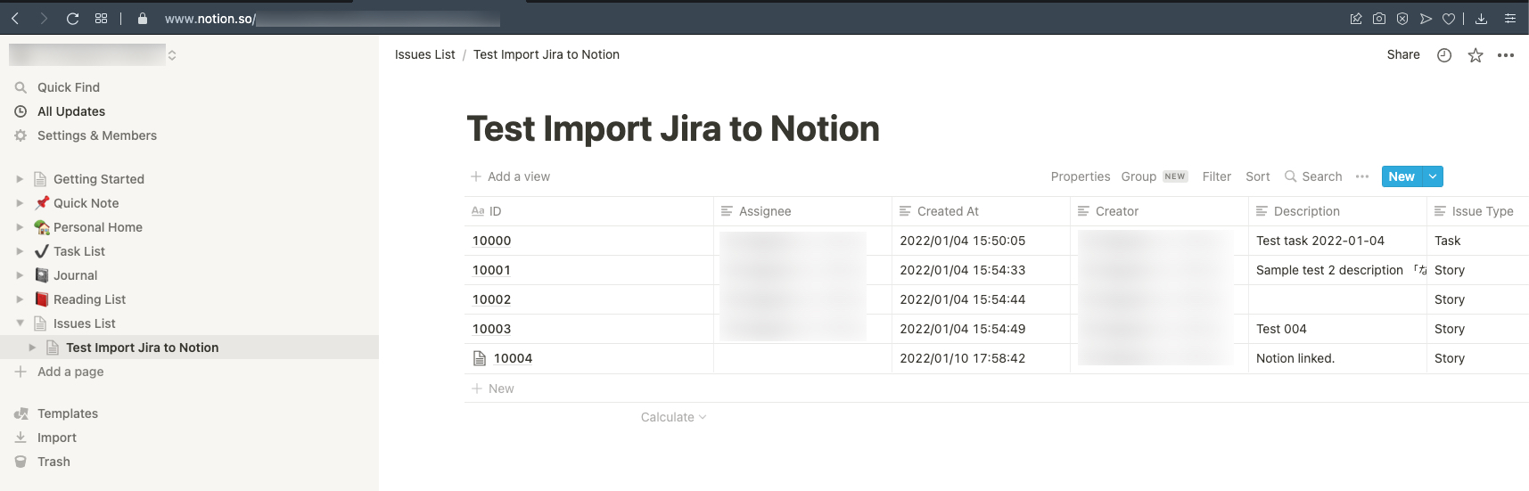1529x491 pixels.
Task: Open the dropdown arrow beside New button
Action: click(1433, 176)
